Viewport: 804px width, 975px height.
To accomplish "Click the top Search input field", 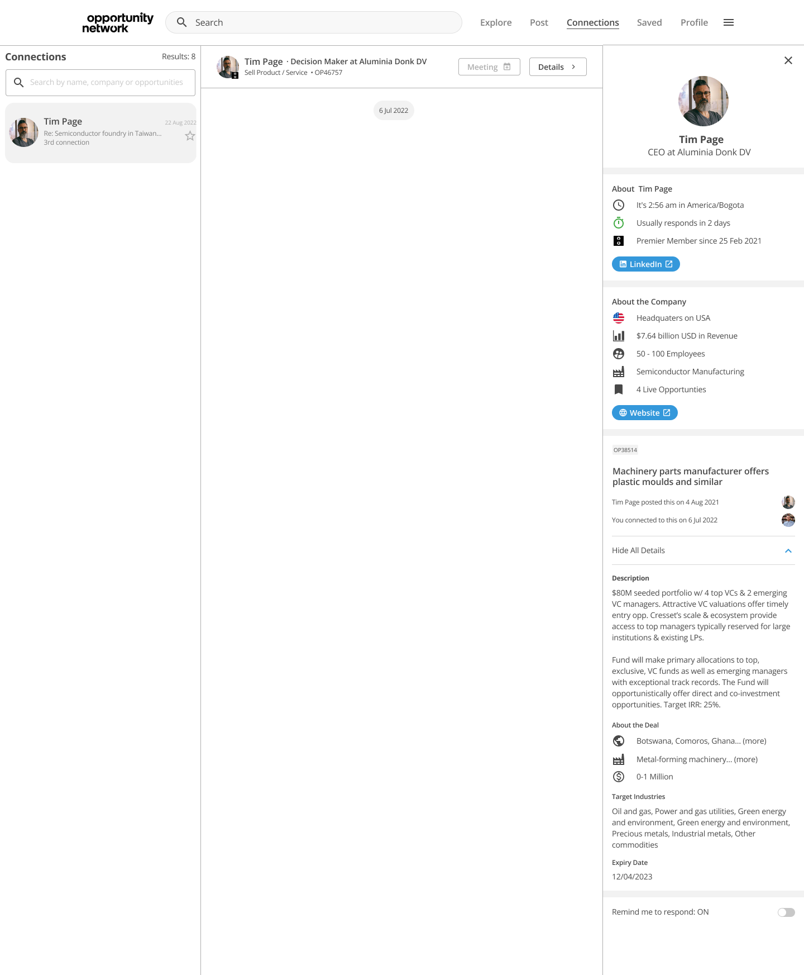I will pyautogui.click(x=314, y=22).
